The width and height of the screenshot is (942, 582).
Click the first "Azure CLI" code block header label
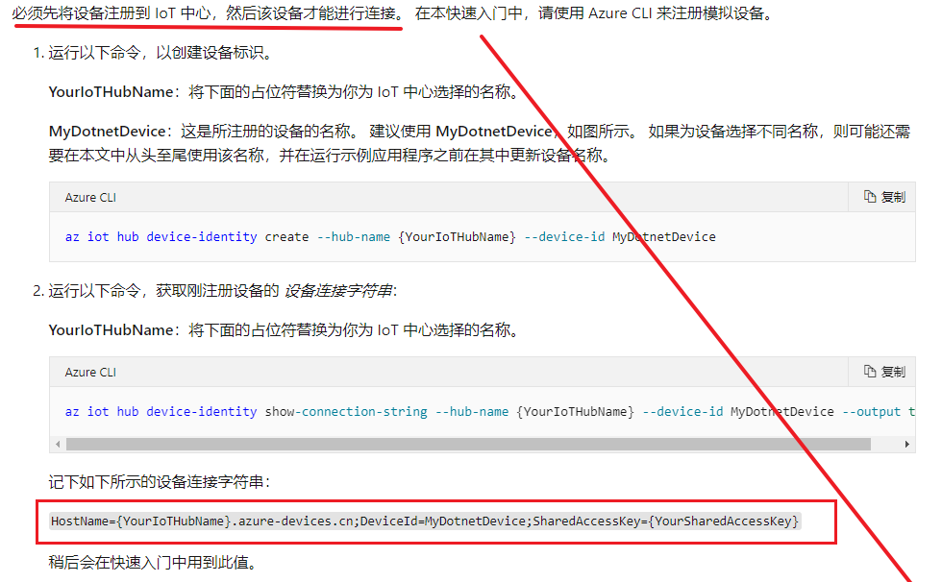coord(90,197)
